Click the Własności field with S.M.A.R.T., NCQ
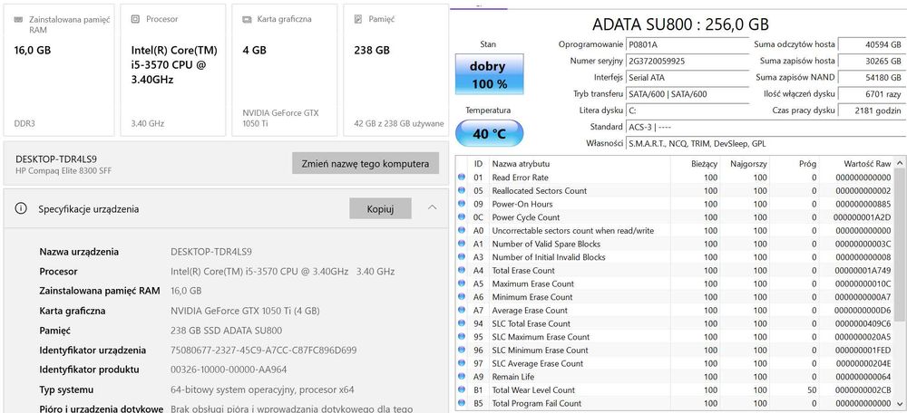The width and height of the screenshot is (907, 413). click(x=766, y=143)
